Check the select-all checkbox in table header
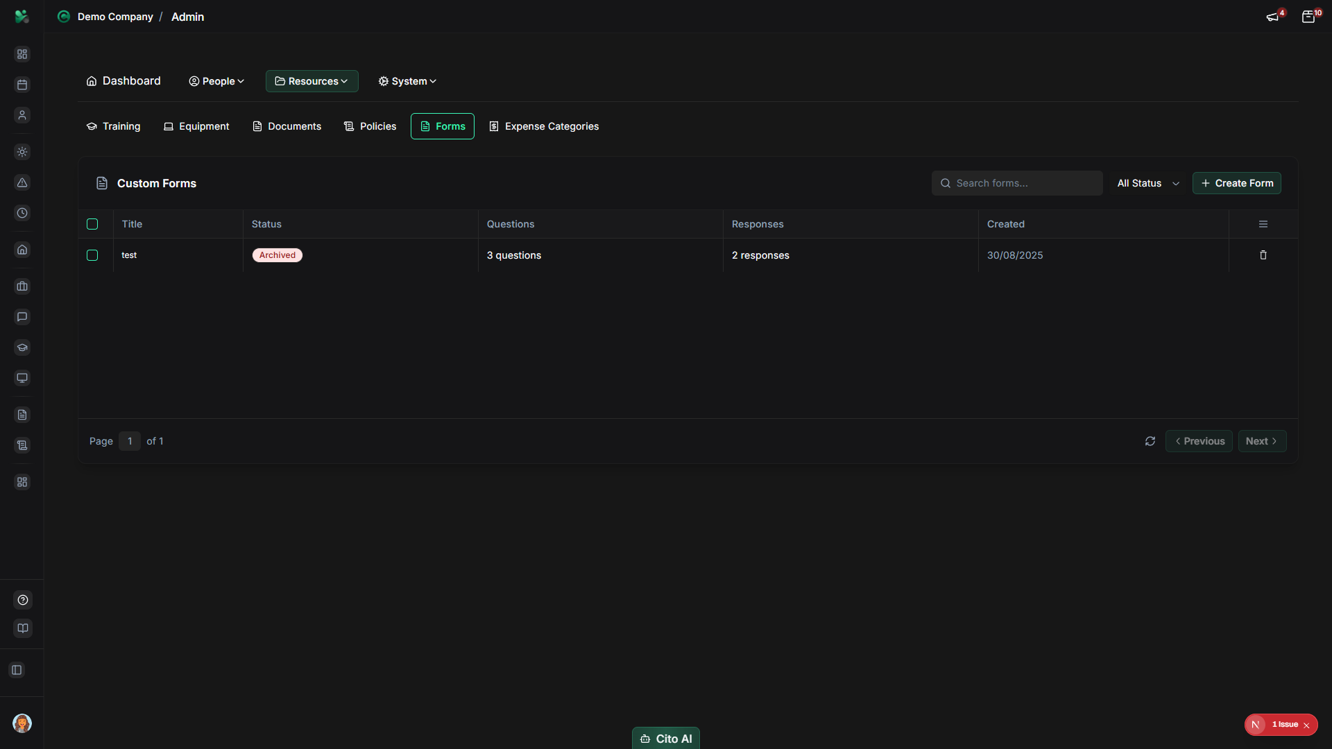This screenshot has height=749, width=1332. click(x=92, y=224)
